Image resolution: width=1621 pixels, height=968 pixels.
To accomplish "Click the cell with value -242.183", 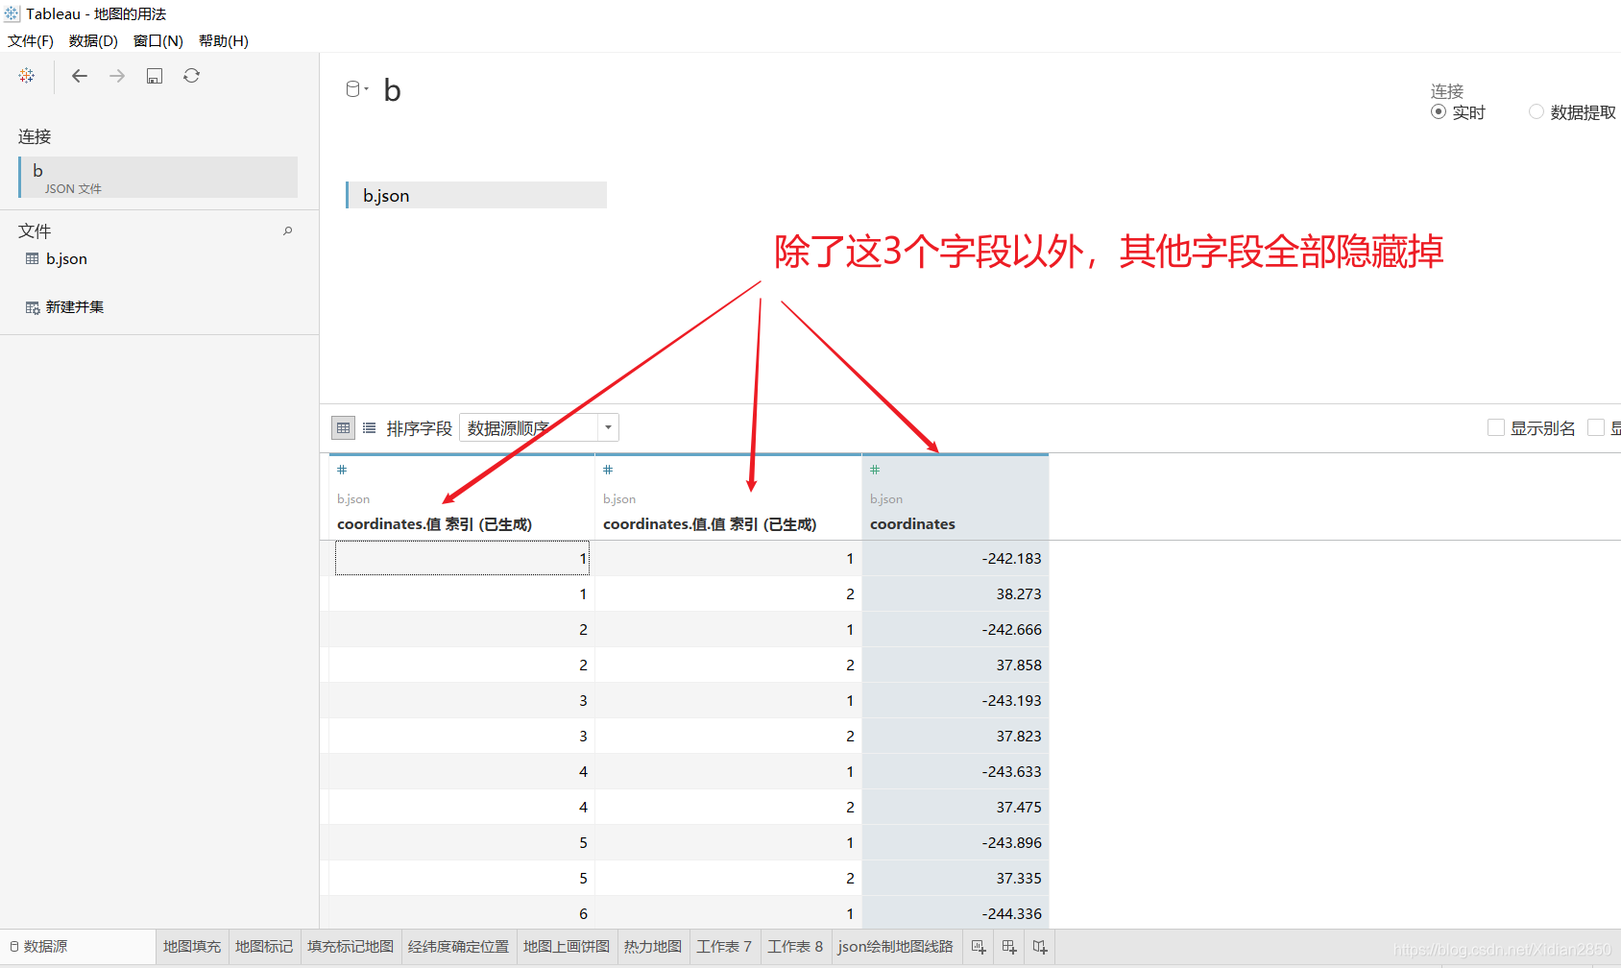I will (x=956, y=558).
